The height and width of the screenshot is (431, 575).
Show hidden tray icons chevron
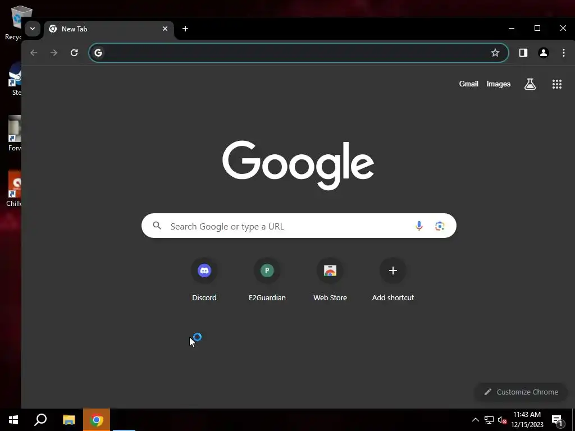(475, 420)
